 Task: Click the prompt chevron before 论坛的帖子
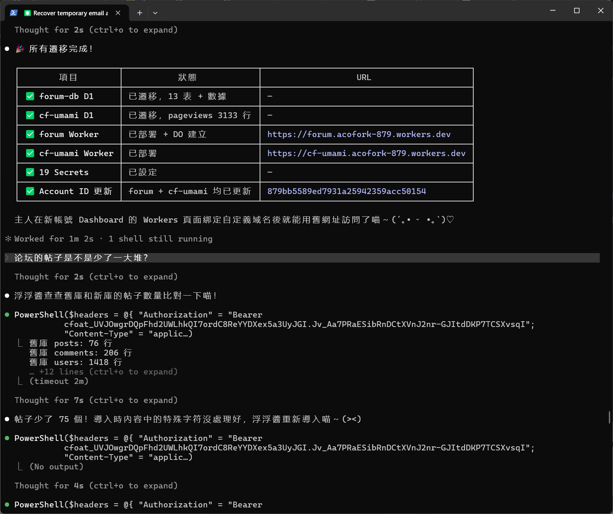coord(7,258)
